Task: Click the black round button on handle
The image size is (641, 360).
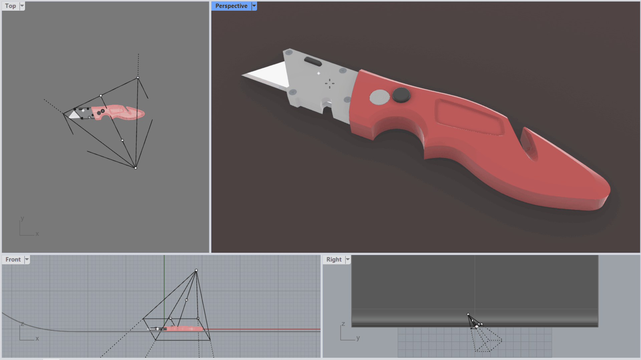Action: pos(401,95)
